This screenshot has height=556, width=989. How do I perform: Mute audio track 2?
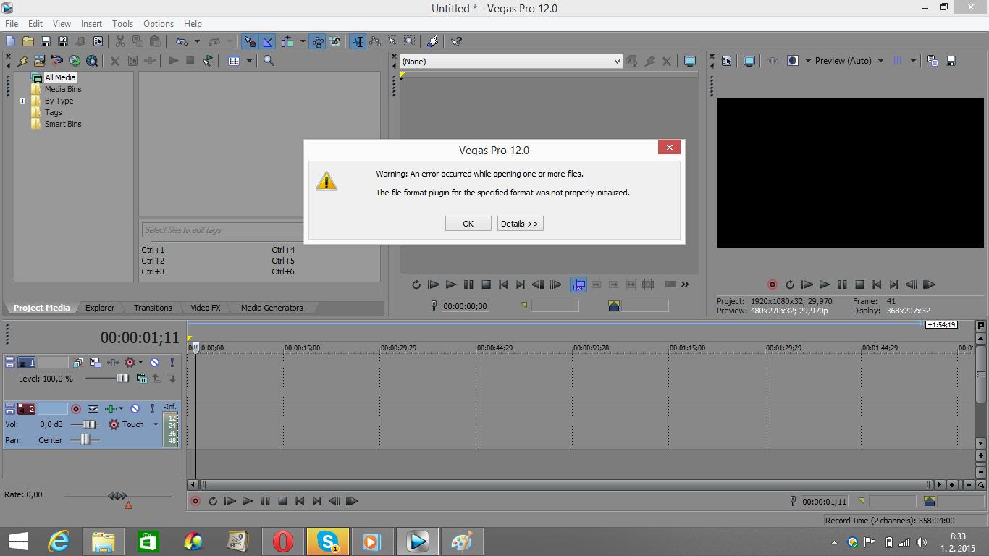[135, 409]
